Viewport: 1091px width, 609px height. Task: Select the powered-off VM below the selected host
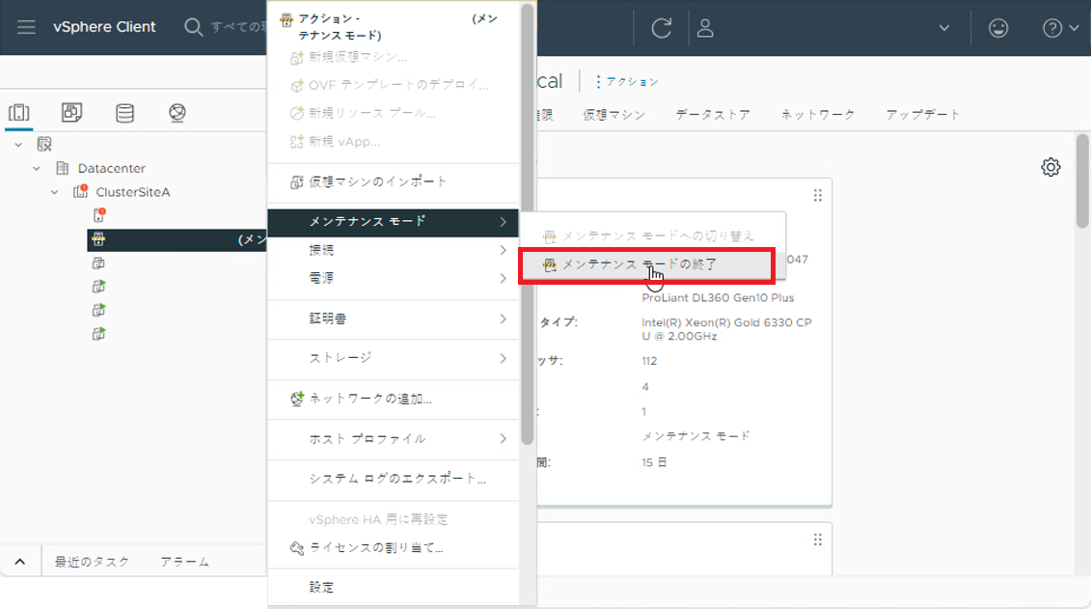tap(98, 263)
